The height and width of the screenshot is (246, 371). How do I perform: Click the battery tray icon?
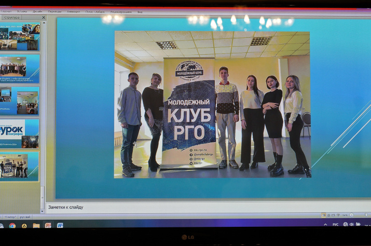click(358, 224)
